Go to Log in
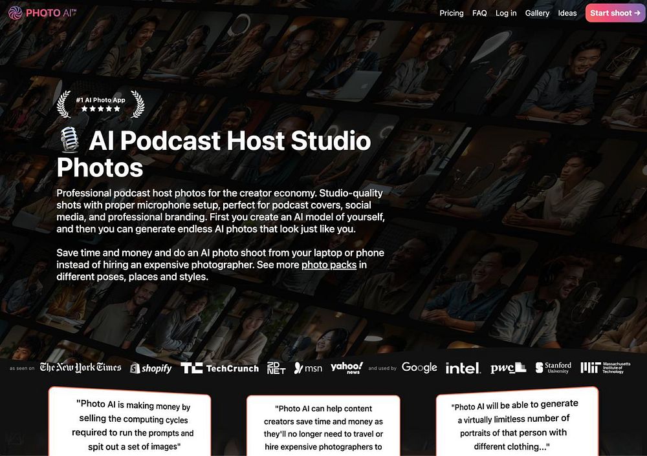The width and height of the screenshot is (647, 456). [x=506, y=13]
